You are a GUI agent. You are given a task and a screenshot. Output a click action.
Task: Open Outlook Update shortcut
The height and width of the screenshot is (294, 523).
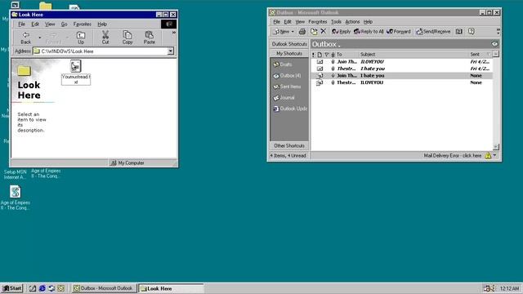coord(290,109)
